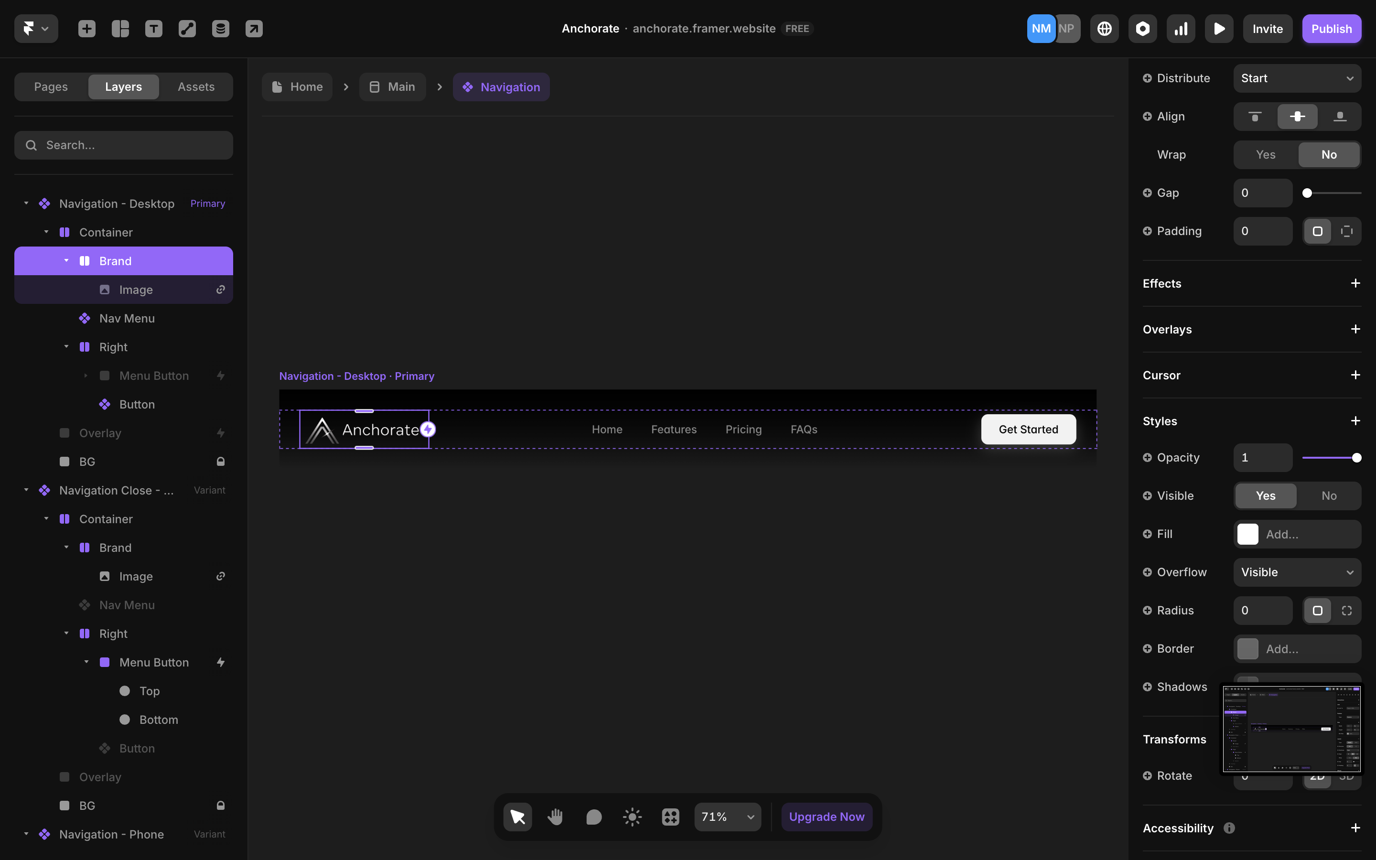Toggle the light/dark sun icon
This screenshot has height=860, width=1376.
point(632,817)
